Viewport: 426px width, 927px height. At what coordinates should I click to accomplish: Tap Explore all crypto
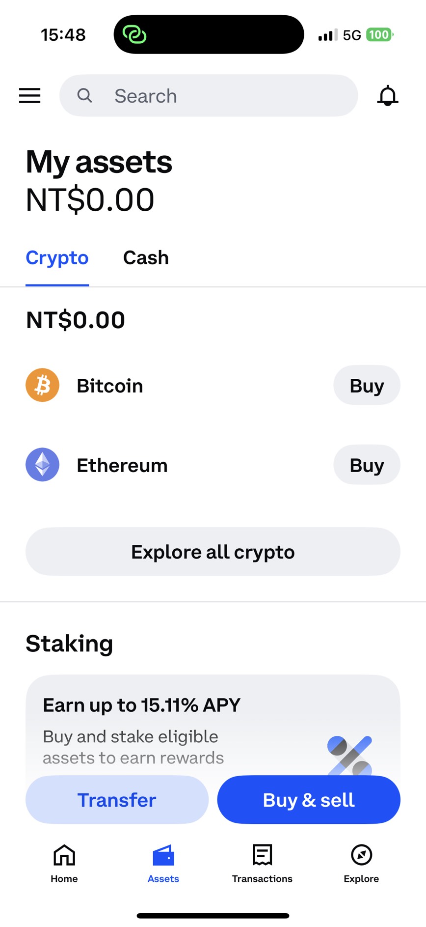(x=213, y=552)
